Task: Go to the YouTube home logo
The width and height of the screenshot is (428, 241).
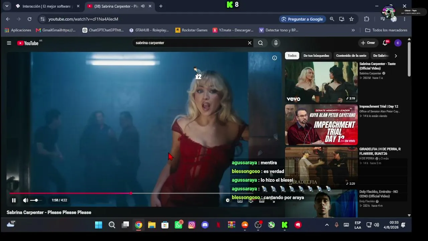Action: 28,43
